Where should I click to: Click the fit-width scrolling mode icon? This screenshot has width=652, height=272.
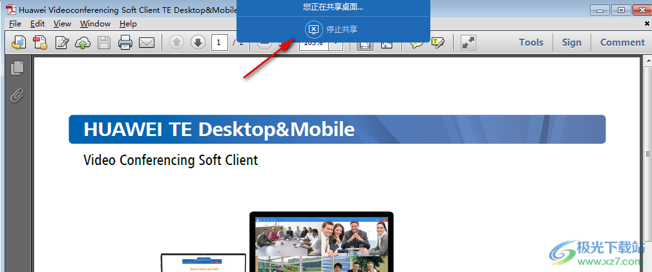point(365,44)
